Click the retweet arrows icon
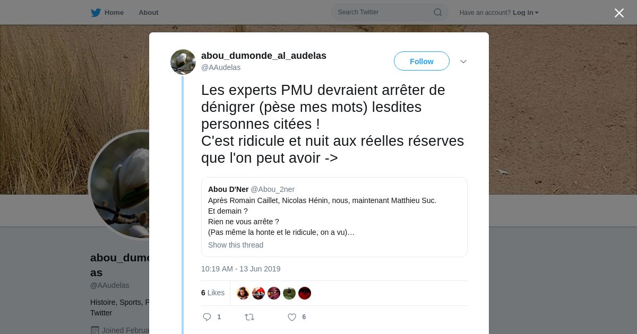Viewport: 637px width, 334px height. 249,317
